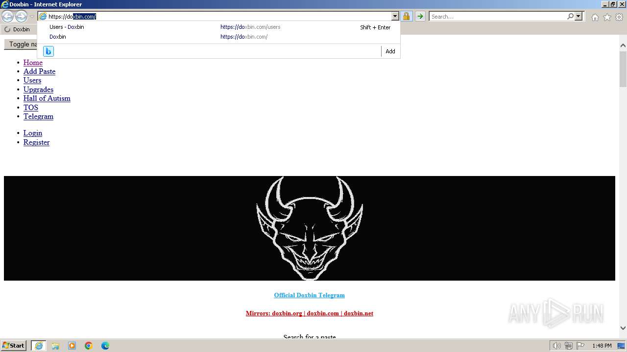Click the page favicon in address bar
Image resolution: width=627 pixels, height=352 pixels.
click(x=43, y=17)
